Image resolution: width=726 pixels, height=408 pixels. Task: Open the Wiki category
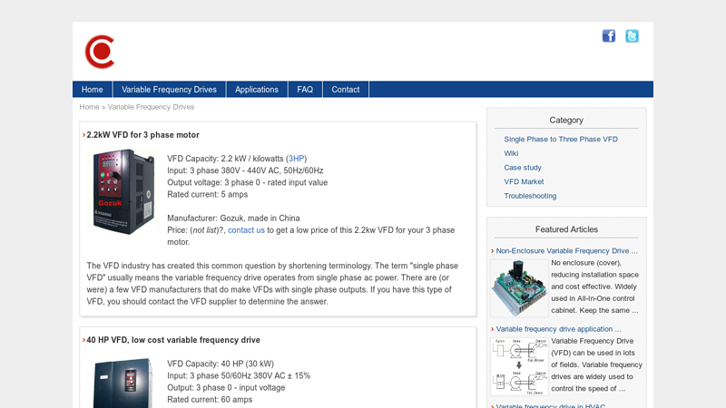click(x=511, y=153)
